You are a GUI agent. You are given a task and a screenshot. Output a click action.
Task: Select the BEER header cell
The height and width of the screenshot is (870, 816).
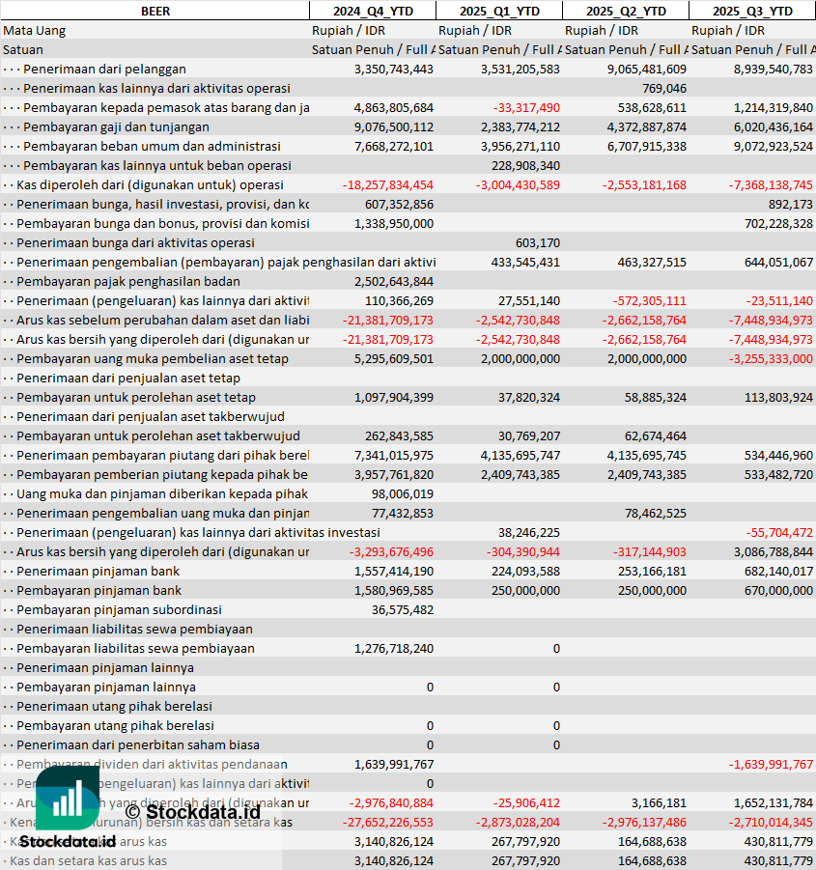point(155,11)
